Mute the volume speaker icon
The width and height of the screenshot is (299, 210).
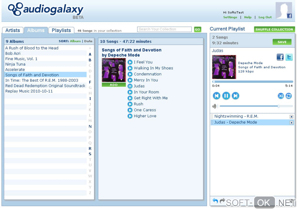click(x=215, y=106)
